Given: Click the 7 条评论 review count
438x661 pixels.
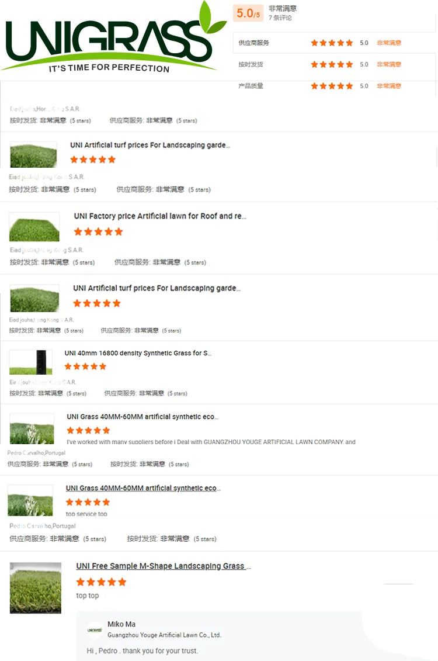Looking at the screenshot, I should [280, 18].
